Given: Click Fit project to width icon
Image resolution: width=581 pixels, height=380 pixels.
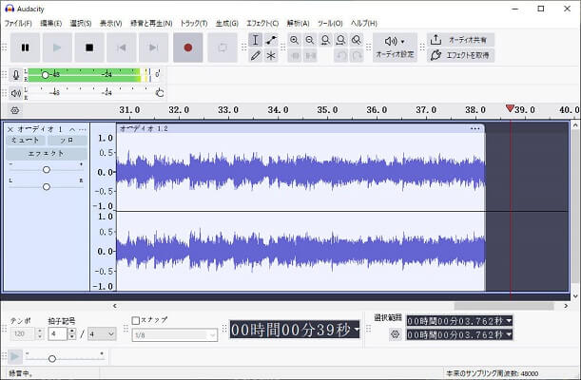Looking at the screenshot, I should (340, 40).
